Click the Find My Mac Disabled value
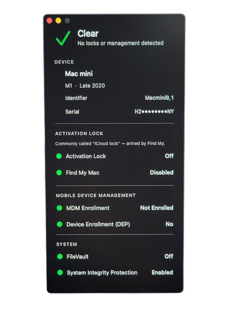The image size is (235, 314). pyautogui.click(x=162, y=172)
